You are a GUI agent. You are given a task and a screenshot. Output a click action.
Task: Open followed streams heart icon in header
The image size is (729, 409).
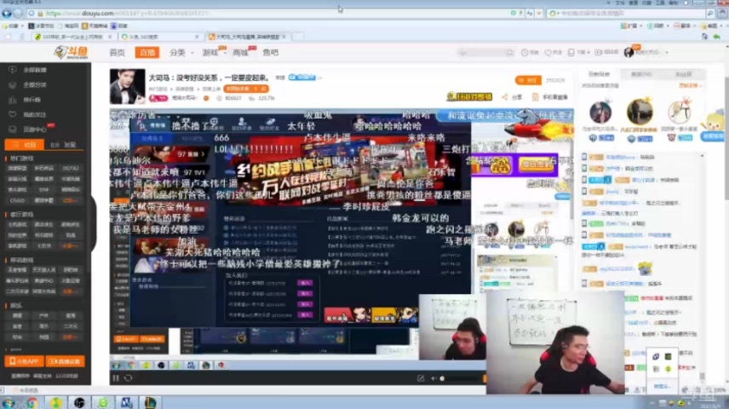point(548,53)
